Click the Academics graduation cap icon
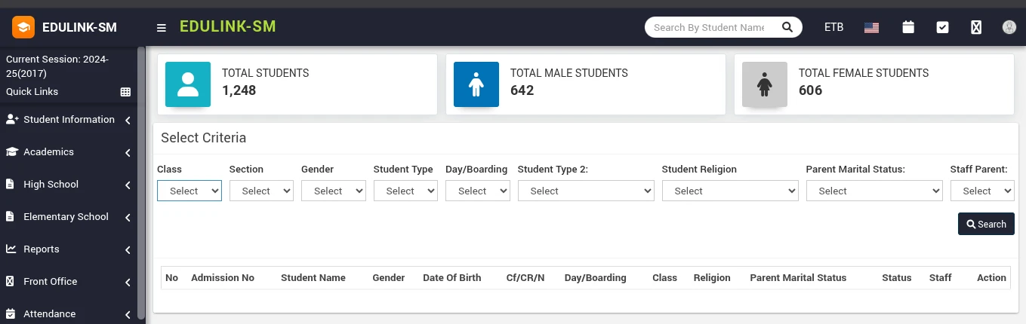1026x324 pixels. click(x=12, y=151)
